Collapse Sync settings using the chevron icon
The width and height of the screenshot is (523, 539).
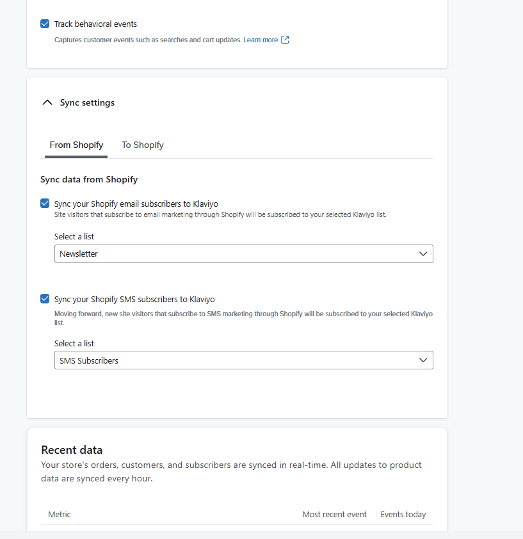tap(47, 102)
